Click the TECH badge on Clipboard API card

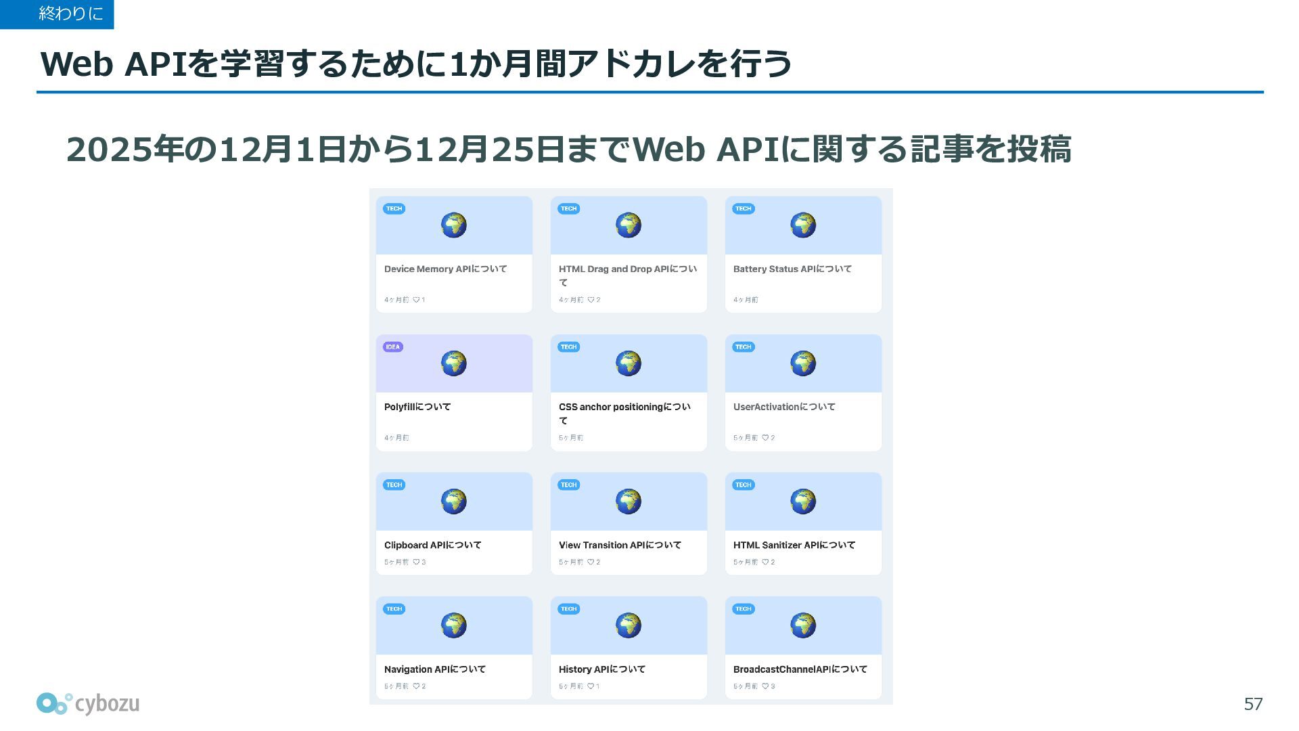pos(394,485)
